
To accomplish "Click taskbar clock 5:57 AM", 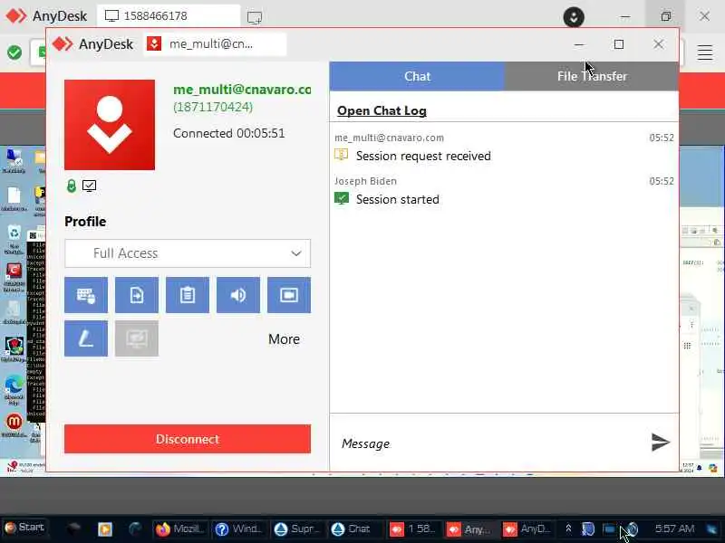I will (674, 529).
